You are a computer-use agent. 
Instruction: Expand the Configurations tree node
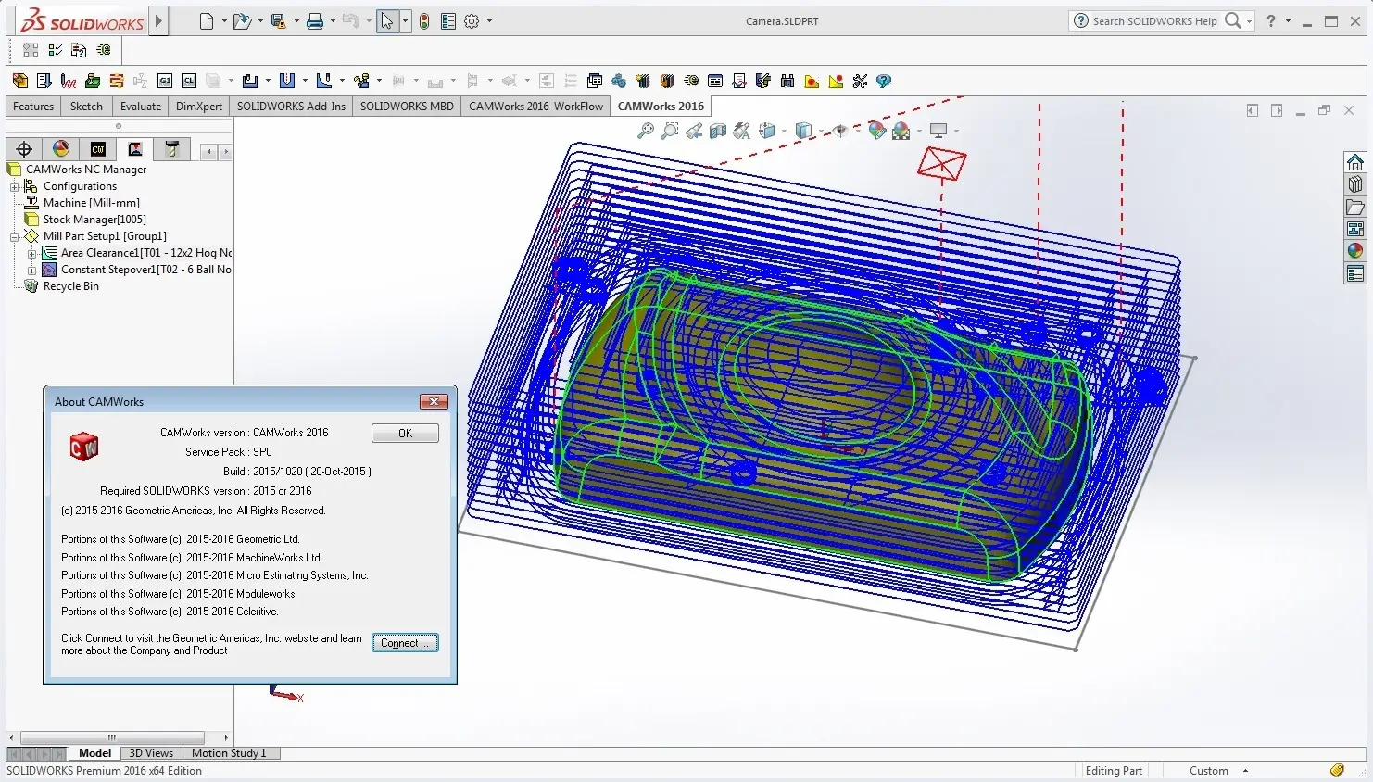click(14, 186)
